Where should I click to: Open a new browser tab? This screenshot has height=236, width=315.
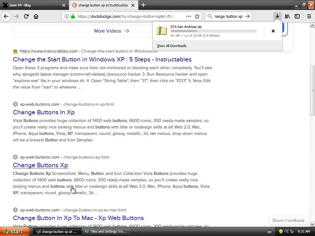(x=143, y=5)
